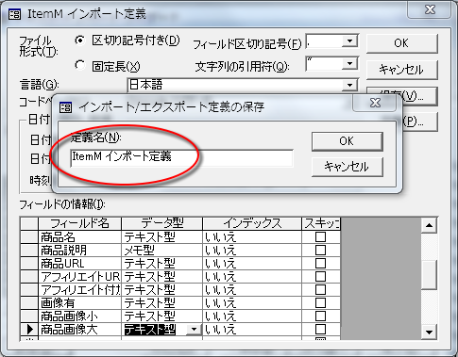Click the field list scroll down arrow
Screen dimensions: 458x357
tap(429, 332)
